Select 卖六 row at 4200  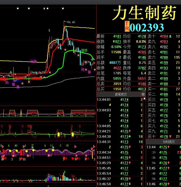pos(164,57)
